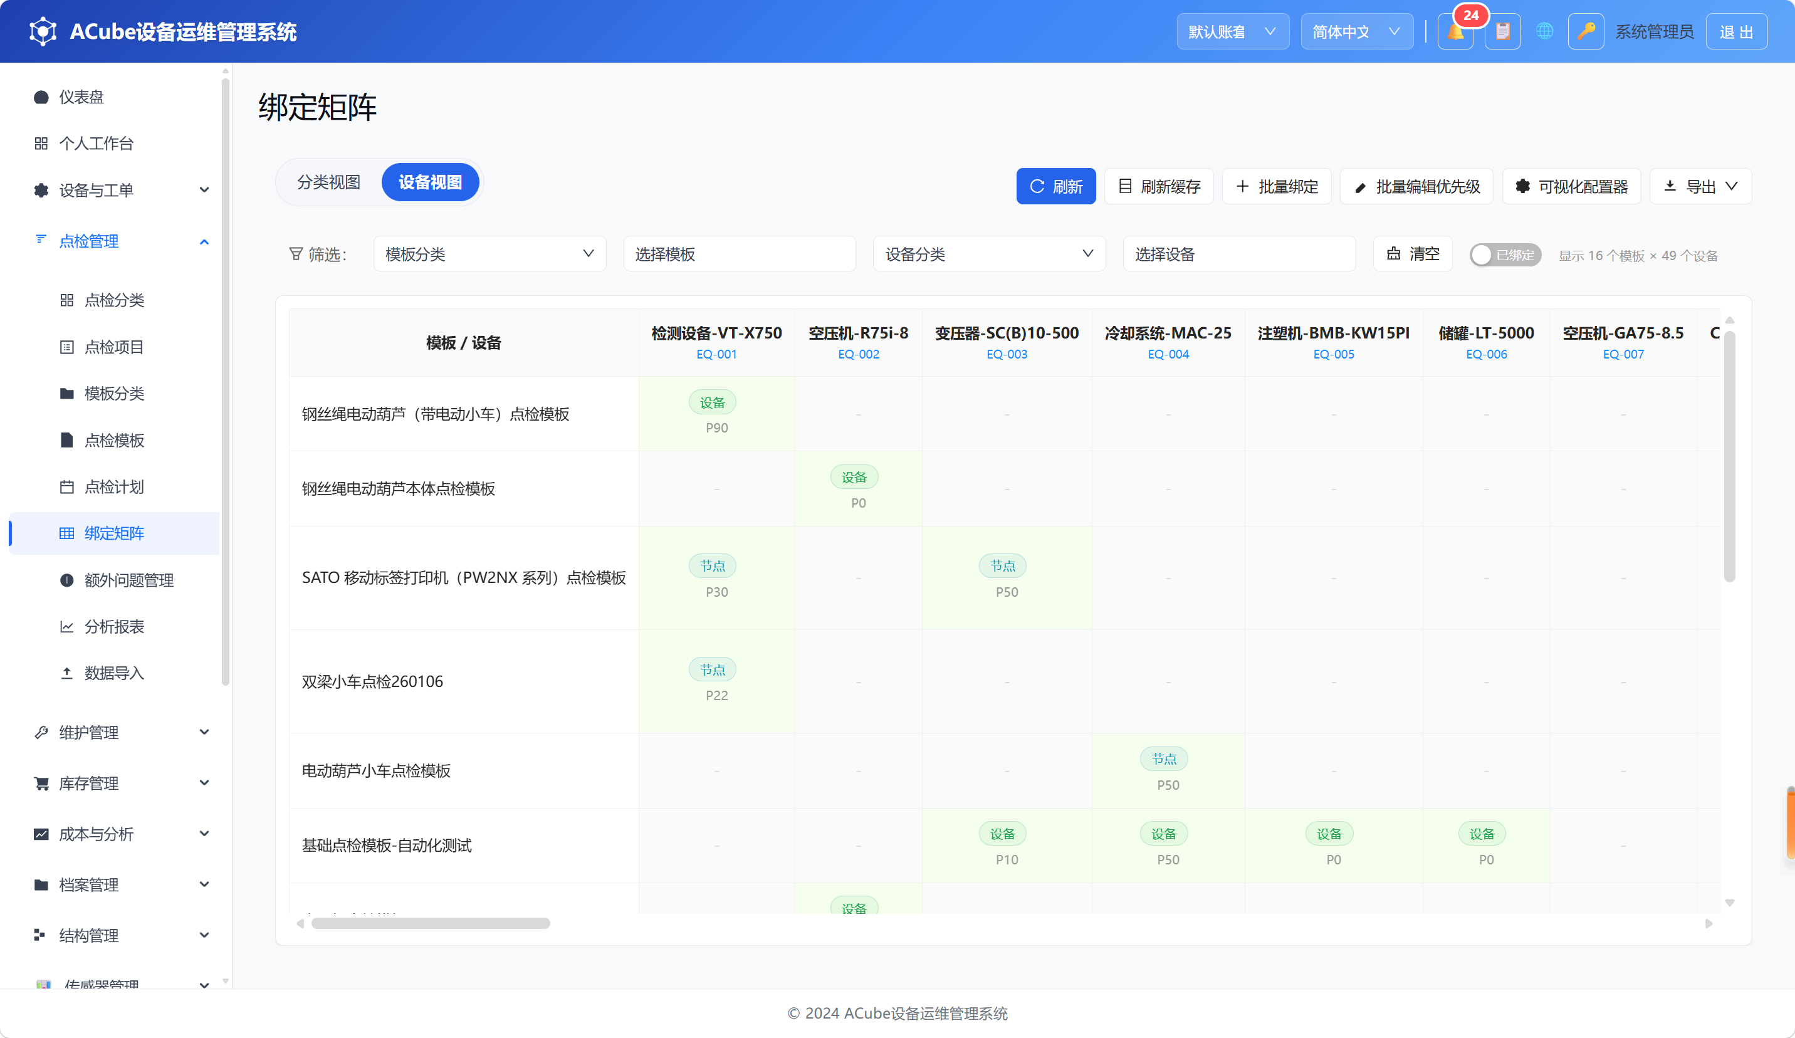Click the clipboard tasks icon in header
Viewport: 1795px width, 1038px height.
pyautogui.click(x=1502, y=31)
